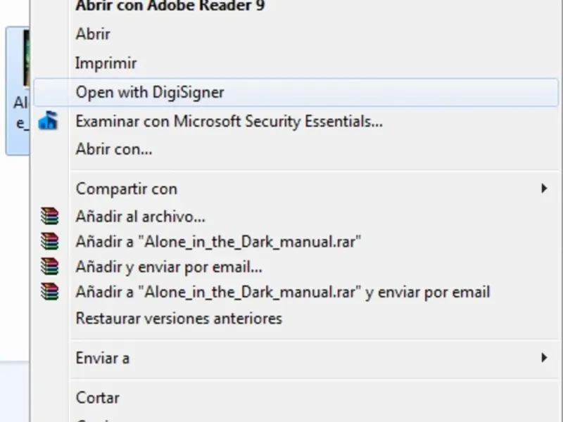Choose Añadir a "Alone_in_the_Dark_manual.rar"
The image size is (563, 422).
[x=218, y=242]
